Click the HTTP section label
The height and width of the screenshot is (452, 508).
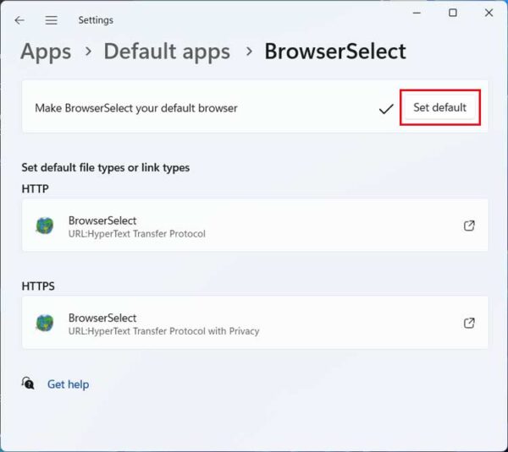pyautogui.click(x=35, y=188)
